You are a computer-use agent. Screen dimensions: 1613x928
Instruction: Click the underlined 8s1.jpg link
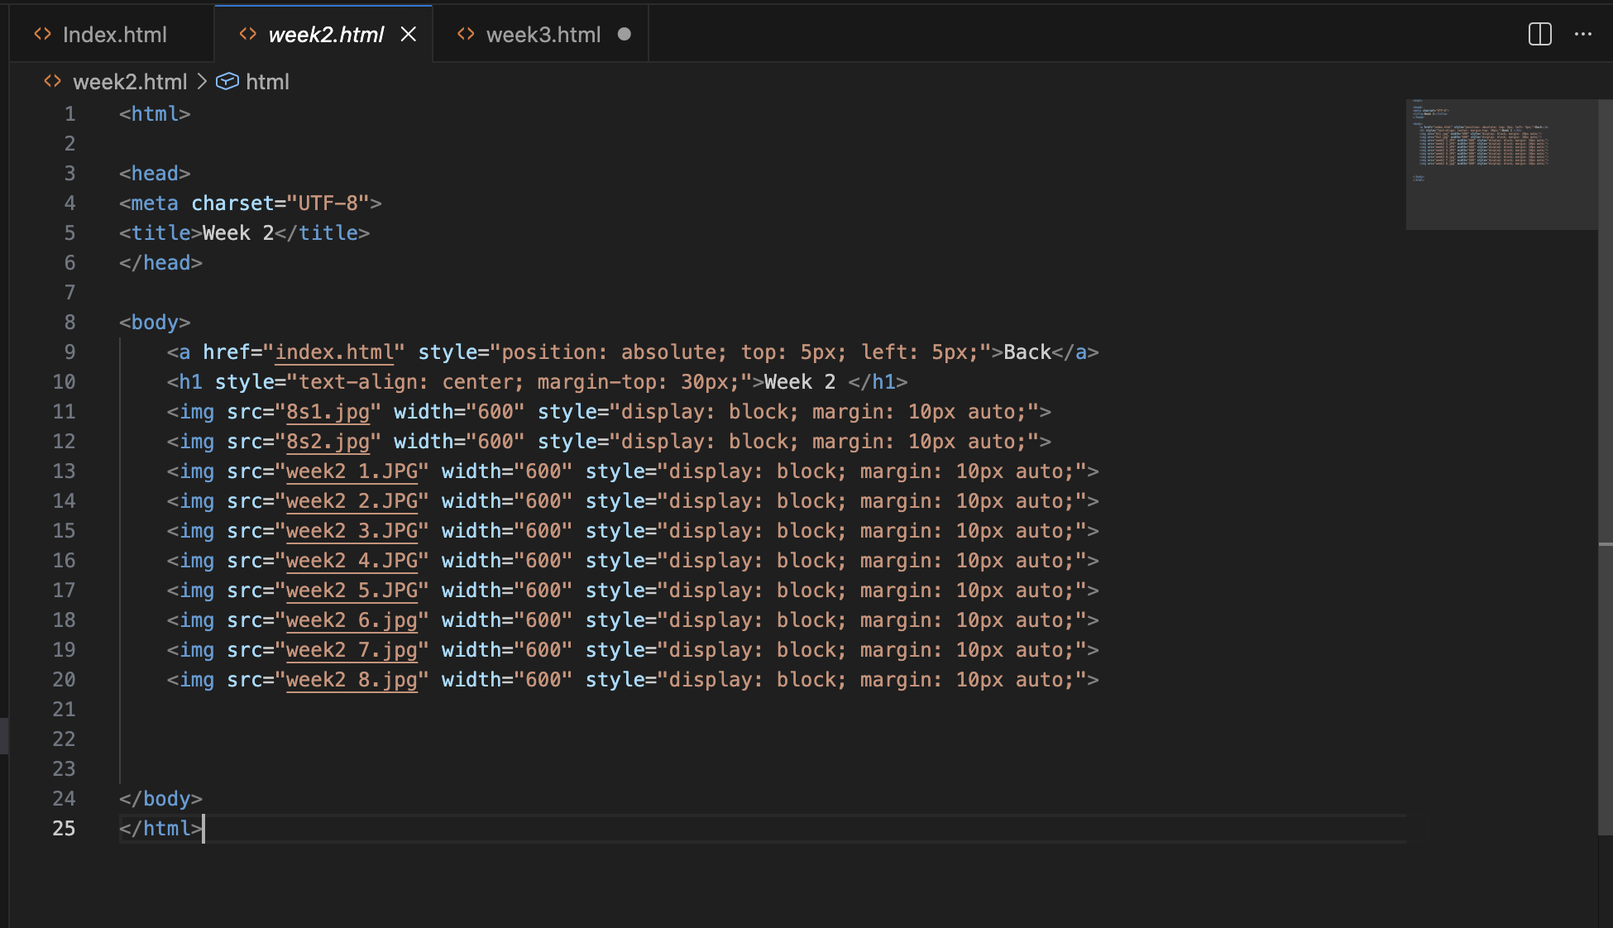pos(327,411)
